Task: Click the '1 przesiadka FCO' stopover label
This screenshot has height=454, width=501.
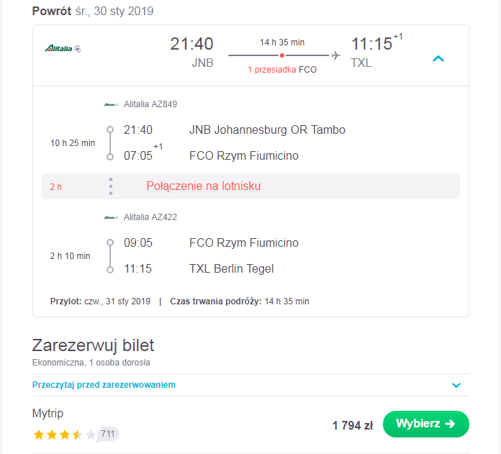Action: coord(282,70)
